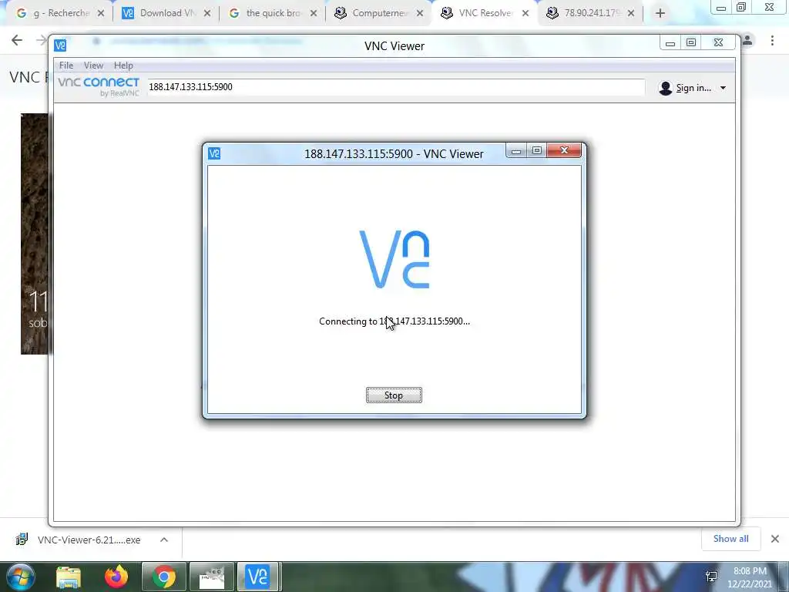Close the Computernewb tab in Chrome
This screenshot has height=592, width=789.
(x=420, y=14)
